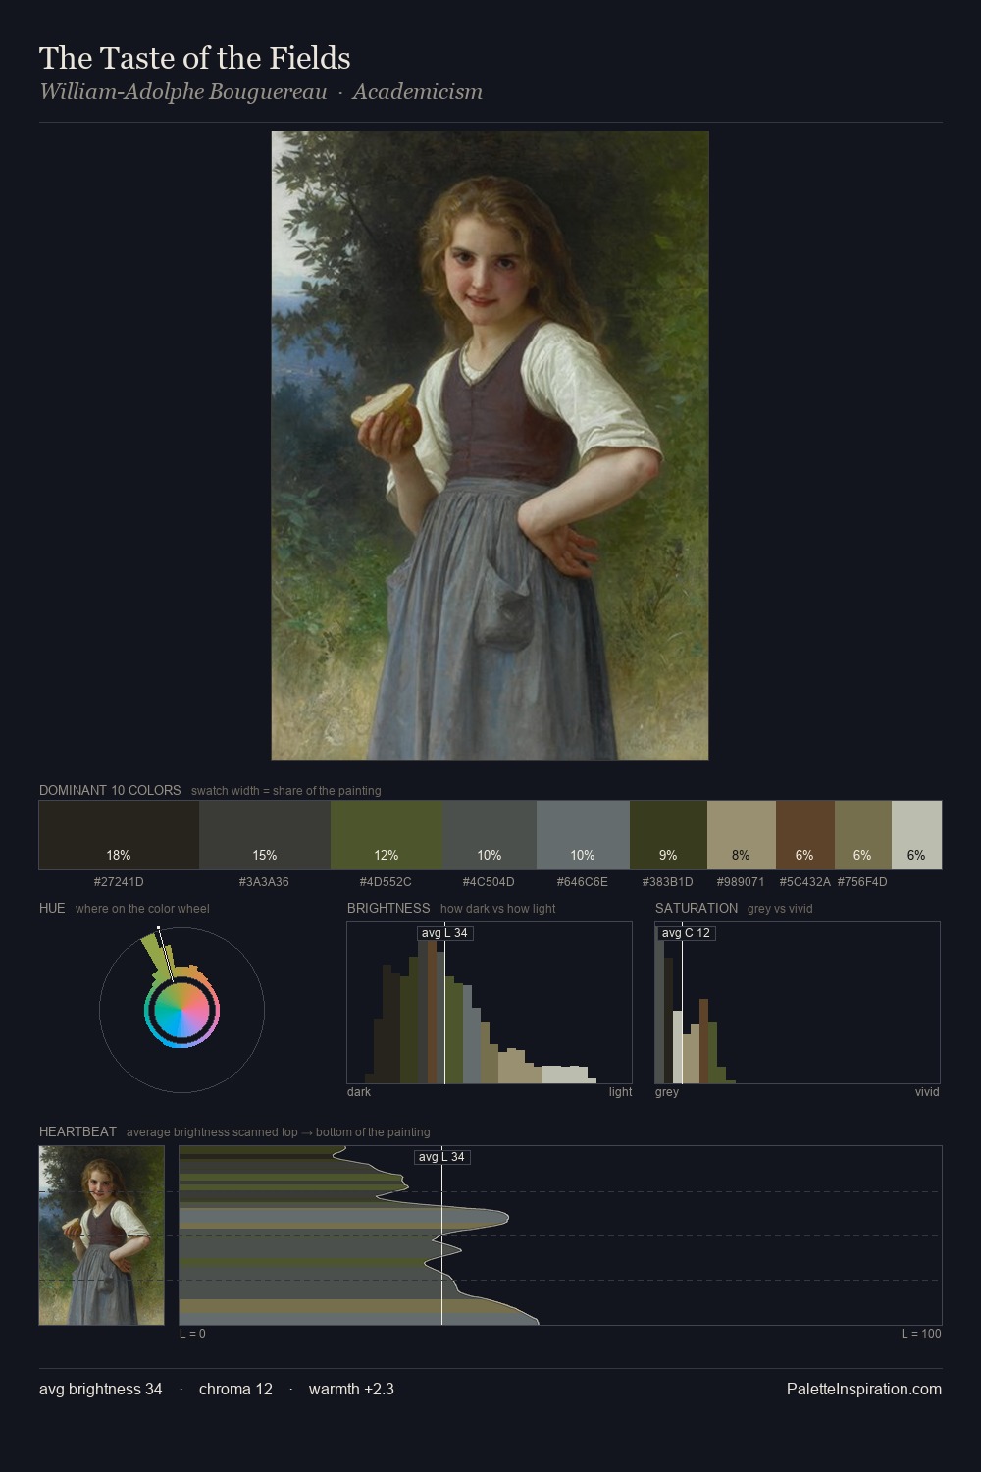Image resolution: width=981 pixels, height=1472 pixels.
Task: Click the hex code #383B1D
Action: click(667, 882)
